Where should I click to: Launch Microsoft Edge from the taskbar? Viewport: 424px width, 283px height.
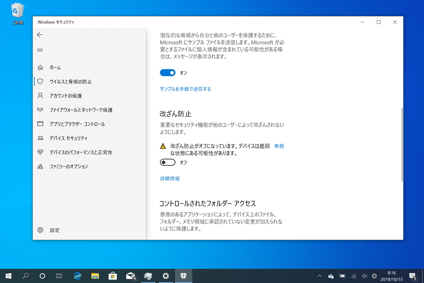pyautogui.click(x=77, y=276)
